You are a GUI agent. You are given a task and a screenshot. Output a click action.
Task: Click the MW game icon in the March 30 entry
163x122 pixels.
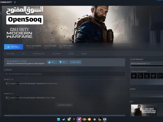[x=18, y=84]
